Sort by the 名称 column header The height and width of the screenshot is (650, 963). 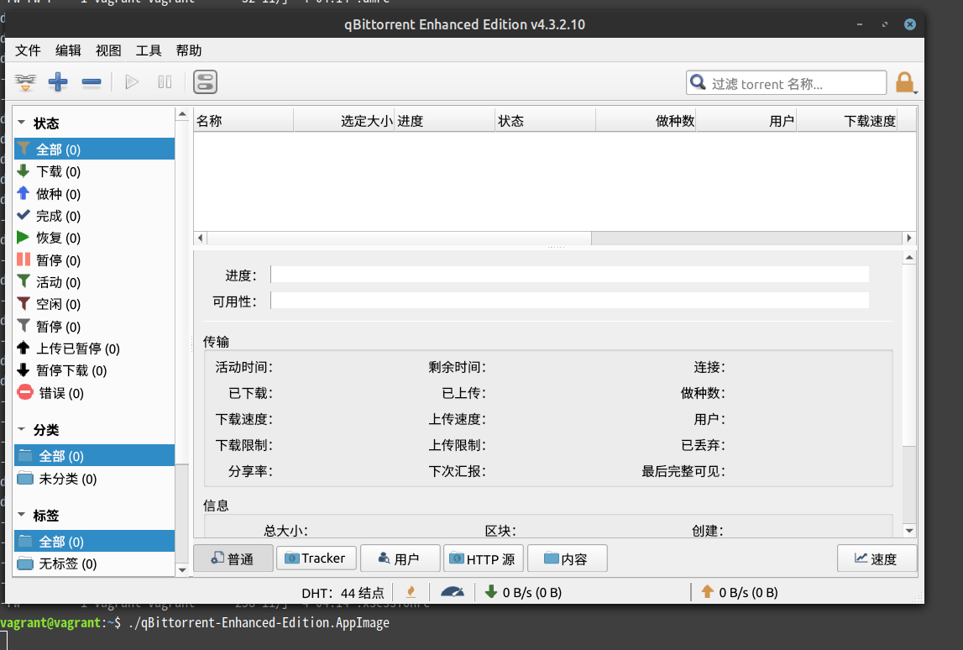click(243, 120)
